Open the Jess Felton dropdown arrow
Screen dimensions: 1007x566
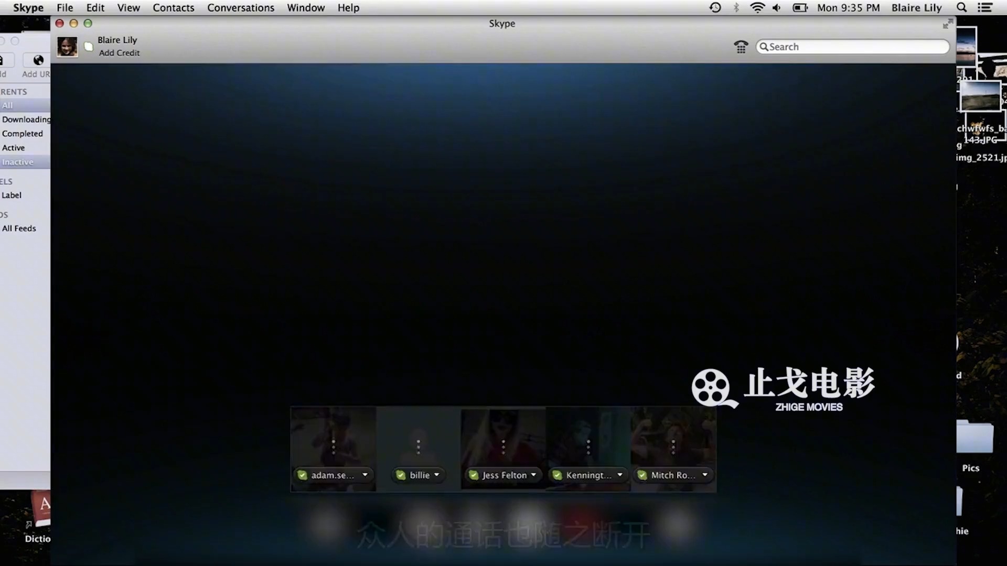[533, 475]
